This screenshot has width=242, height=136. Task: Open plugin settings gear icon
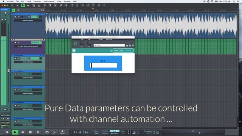click(x=133, y=45)
